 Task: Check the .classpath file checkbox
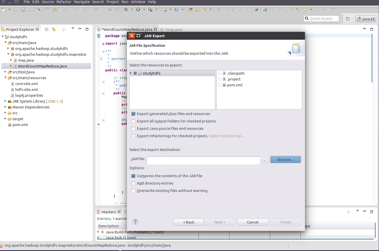[220, 73]
